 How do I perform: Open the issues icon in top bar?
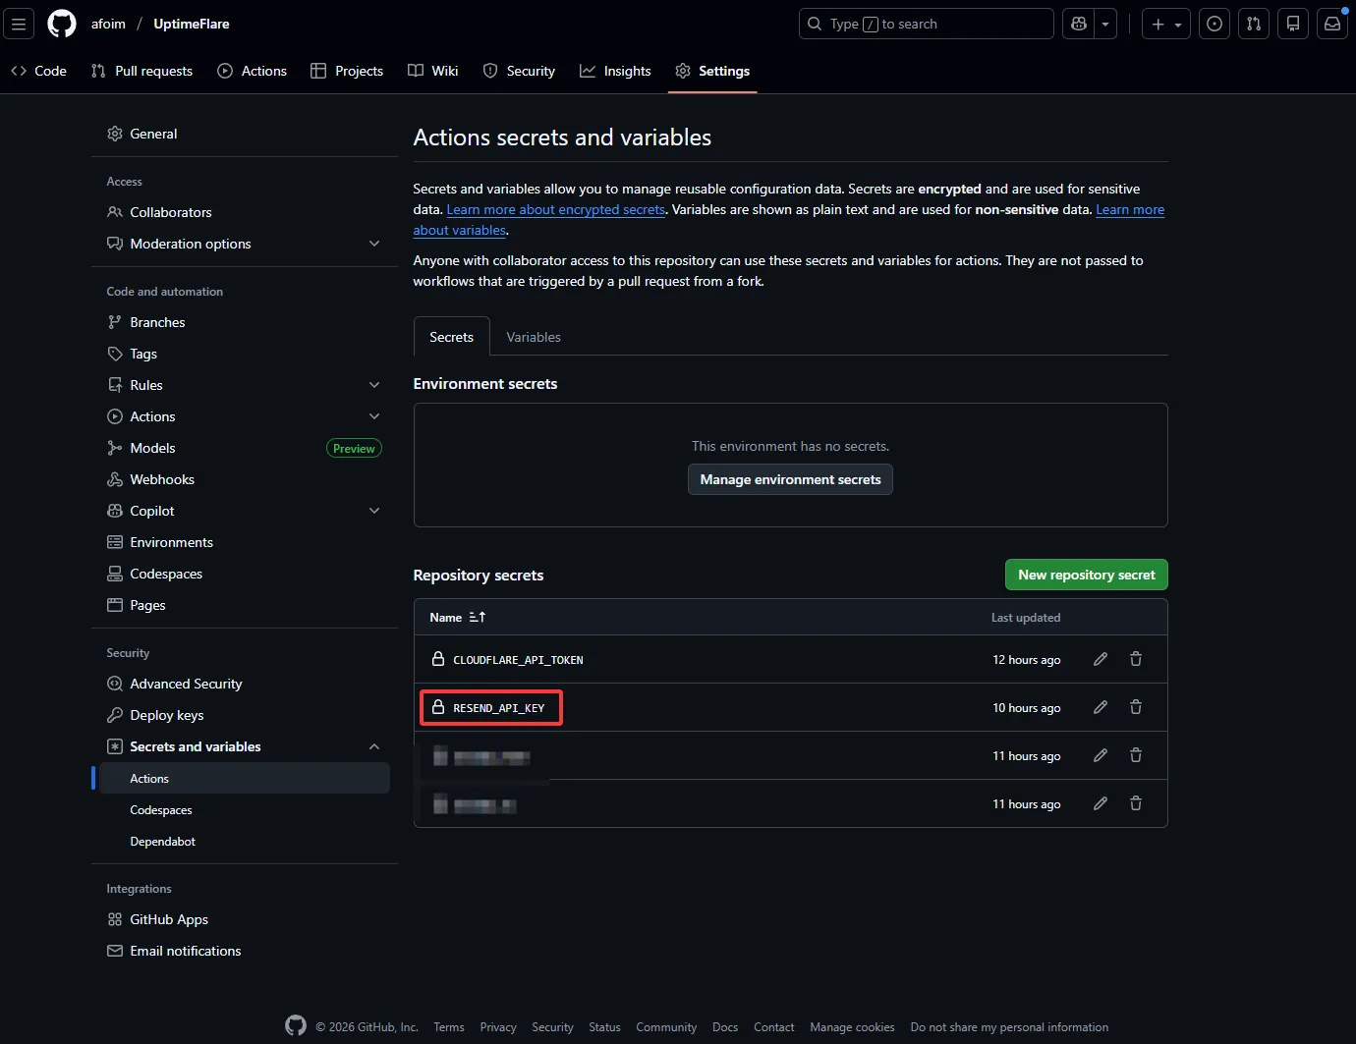1215,24
